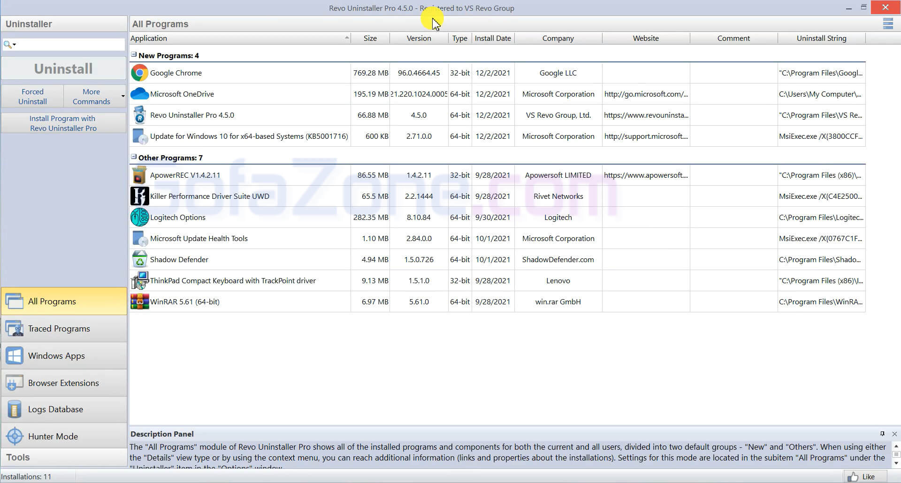Click the Google Chrome program icon

[139, 73]
